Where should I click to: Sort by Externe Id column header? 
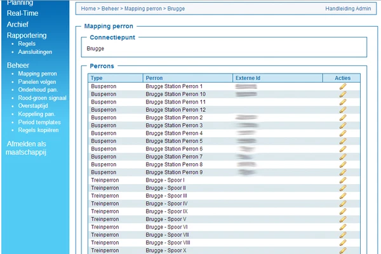click(277, 78)
